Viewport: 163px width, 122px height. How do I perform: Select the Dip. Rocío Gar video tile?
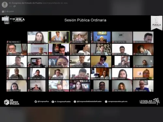(x=80, y=37)
